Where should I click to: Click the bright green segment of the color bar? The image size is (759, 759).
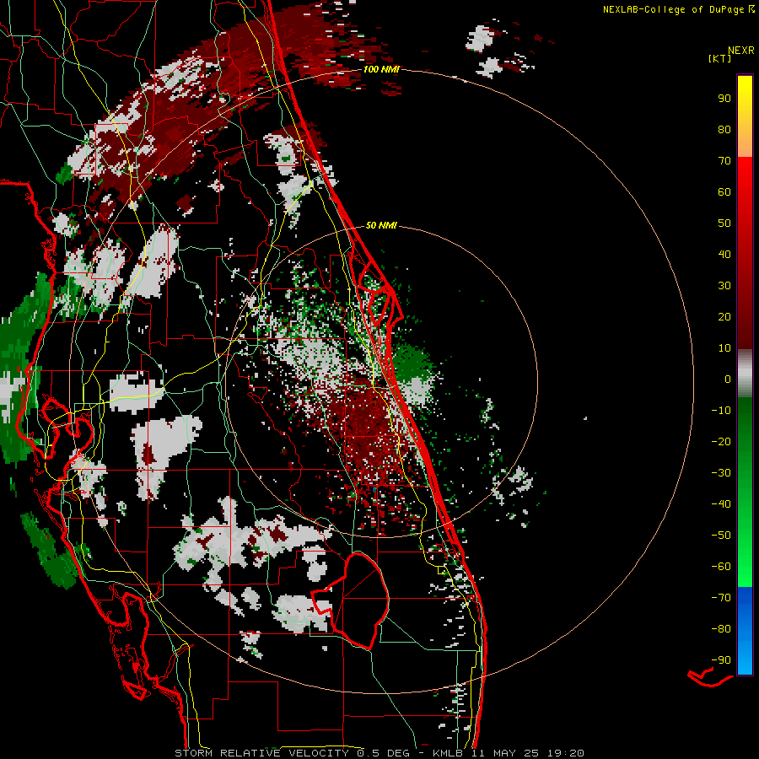(745, 493)
